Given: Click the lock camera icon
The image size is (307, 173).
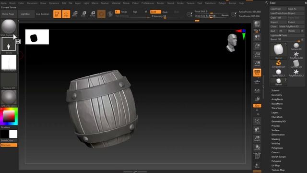Looking at the screenshot, I should [257, 99].
